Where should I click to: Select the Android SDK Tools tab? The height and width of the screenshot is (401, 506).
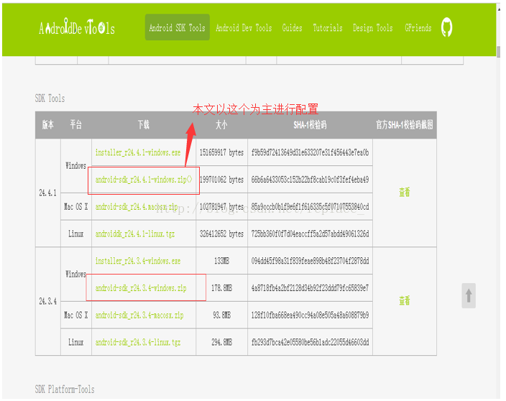(177, 27)
